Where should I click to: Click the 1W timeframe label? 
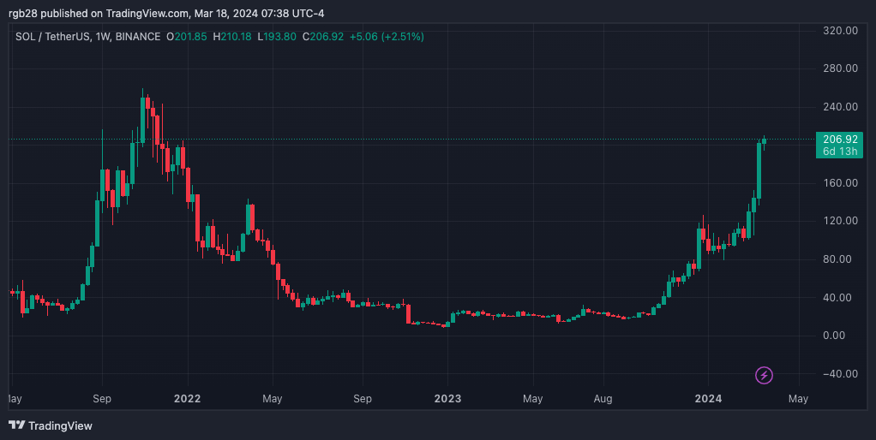click(x=104, y=36)
